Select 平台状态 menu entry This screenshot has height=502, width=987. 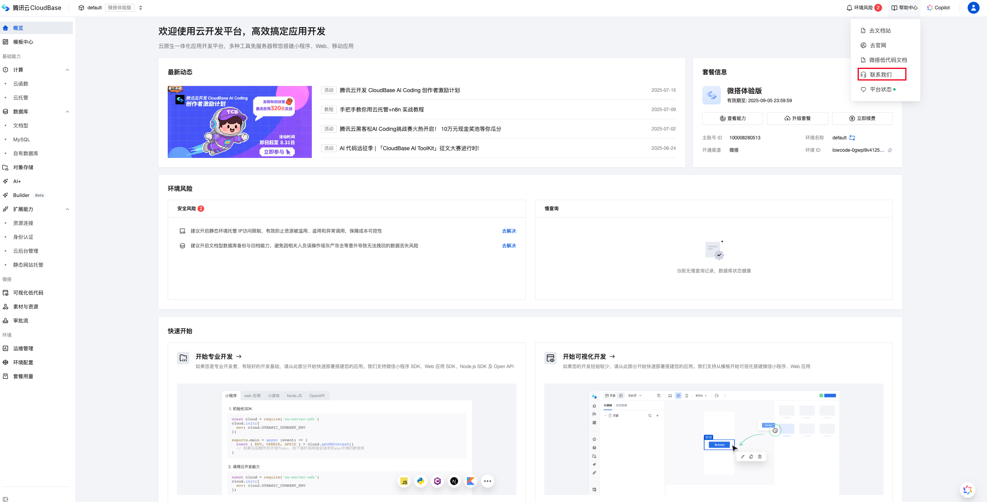point(880,89)
